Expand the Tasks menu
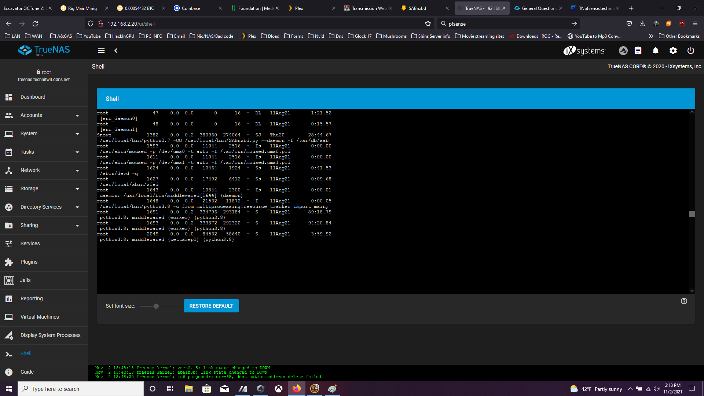The image size is (704, 396). (44, 152)
